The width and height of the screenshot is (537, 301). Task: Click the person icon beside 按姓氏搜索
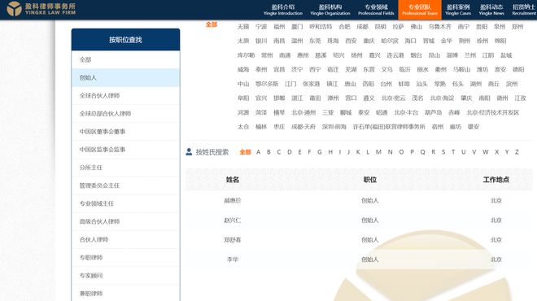coord(189,151)
